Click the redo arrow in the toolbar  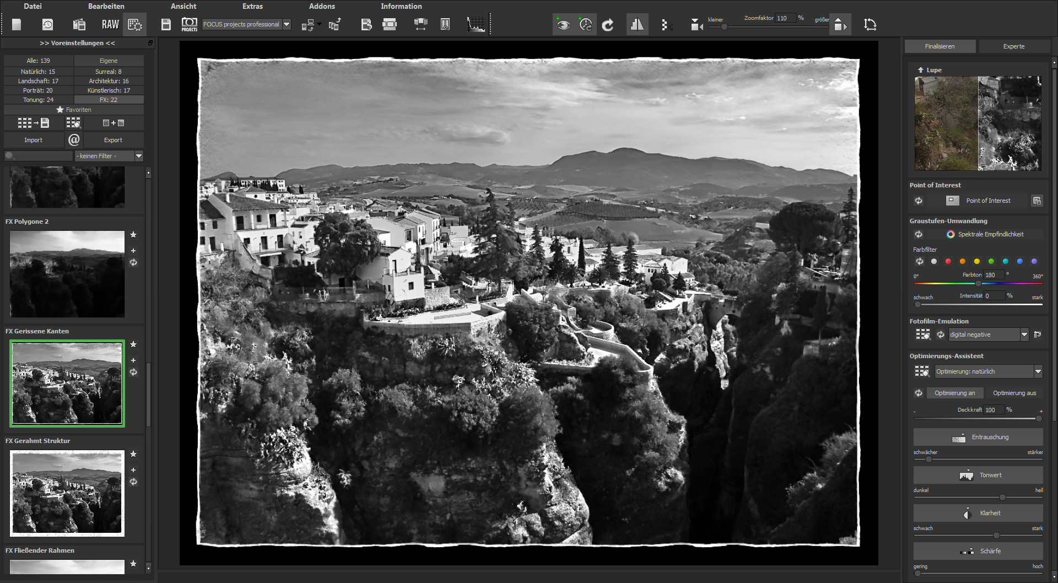pos(608,24)
